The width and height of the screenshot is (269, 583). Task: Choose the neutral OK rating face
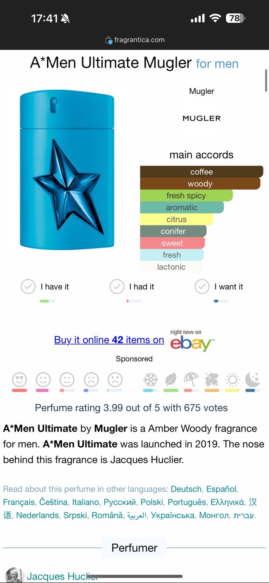(67, 380)
